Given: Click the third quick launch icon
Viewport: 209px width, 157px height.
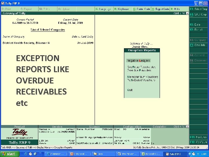Looking at the screenshot, I should coord(35,154).
